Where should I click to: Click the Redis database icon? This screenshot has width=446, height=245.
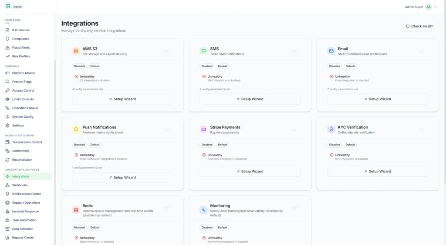pos(76,210)
